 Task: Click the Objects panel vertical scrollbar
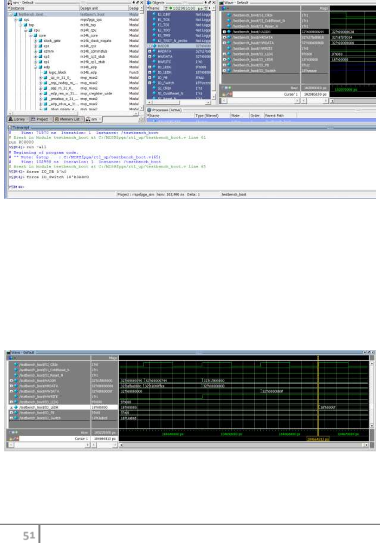click(214, 53)
